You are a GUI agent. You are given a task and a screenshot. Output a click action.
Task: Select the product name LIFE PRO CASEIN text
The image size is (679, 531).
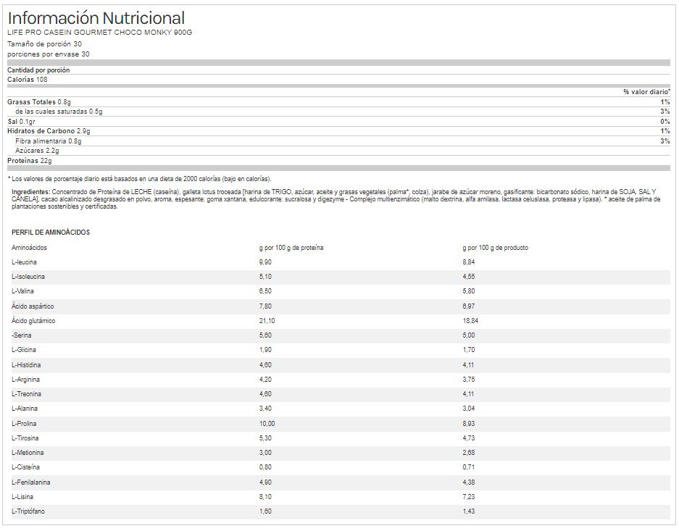(99, 33)
